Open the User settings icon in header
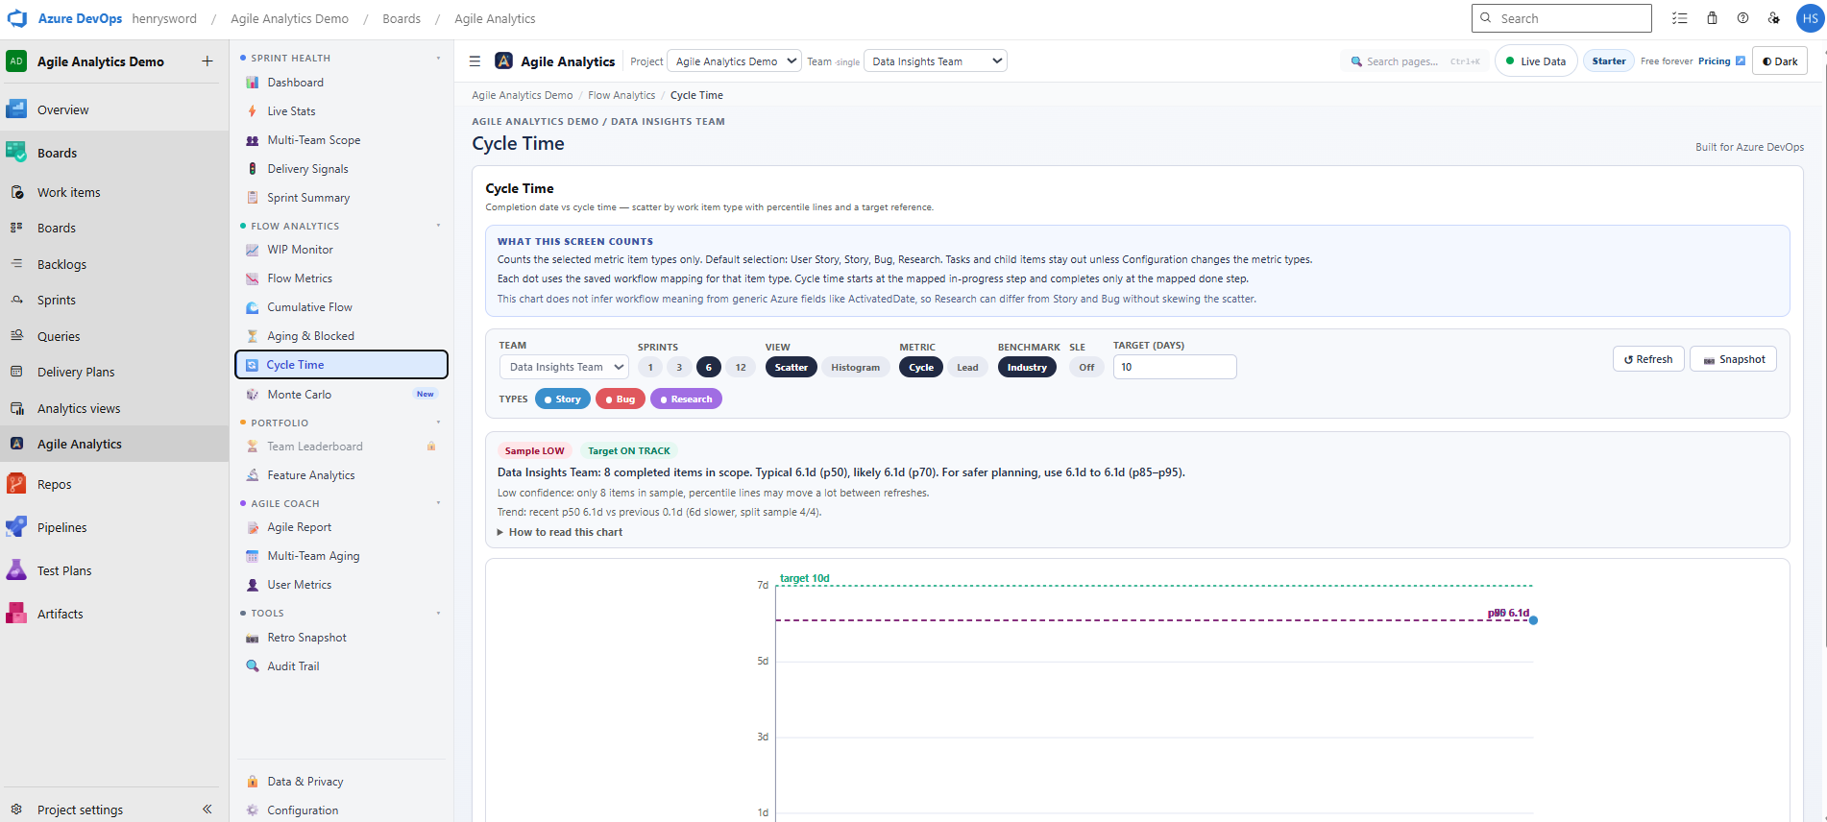This screenshot has height=822, width=1827. (x=1774, y=18)
